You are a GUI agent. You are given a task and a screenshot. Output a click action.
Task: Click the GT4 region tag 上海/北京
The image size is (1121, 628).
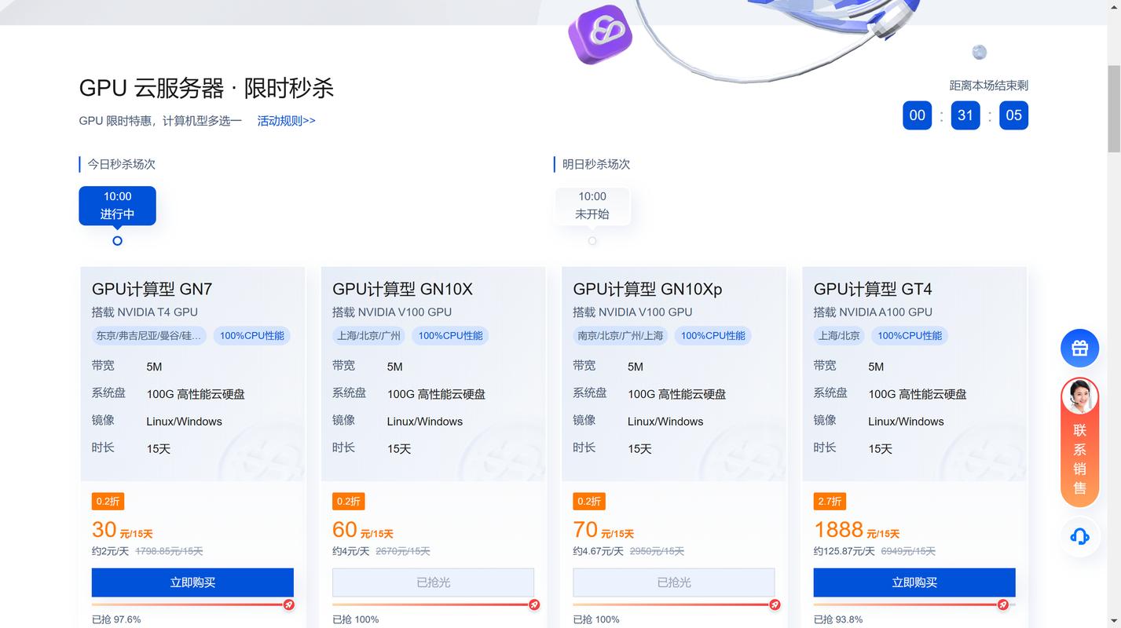click(839, 336)
